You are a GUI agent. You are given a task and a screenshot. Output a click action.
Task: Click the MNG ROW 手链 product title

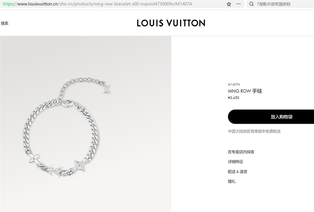pos(245,91)
